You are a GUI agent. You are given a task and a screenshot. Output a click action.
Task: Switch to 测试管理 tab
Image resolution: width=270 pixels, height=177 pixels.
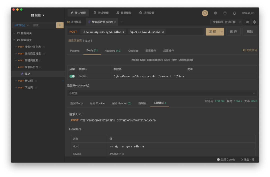point(101,13)
